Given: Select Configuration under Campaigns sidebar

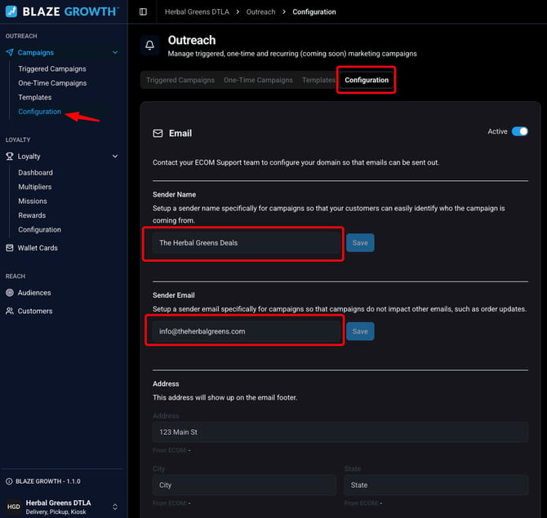Looking at the screenshot, I should tap(39, 112).
